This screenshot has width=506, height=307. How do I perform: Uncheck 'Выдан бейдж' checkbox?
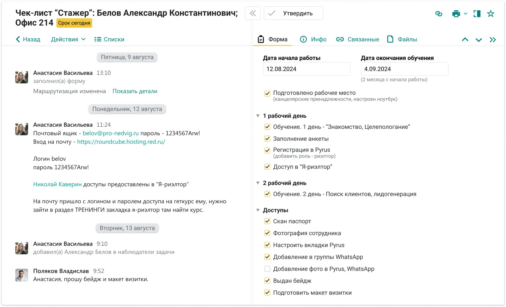(267, 281)
